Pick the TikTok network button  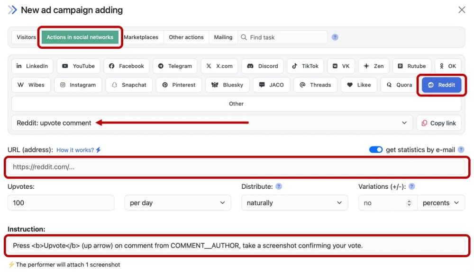coord(305,66)
